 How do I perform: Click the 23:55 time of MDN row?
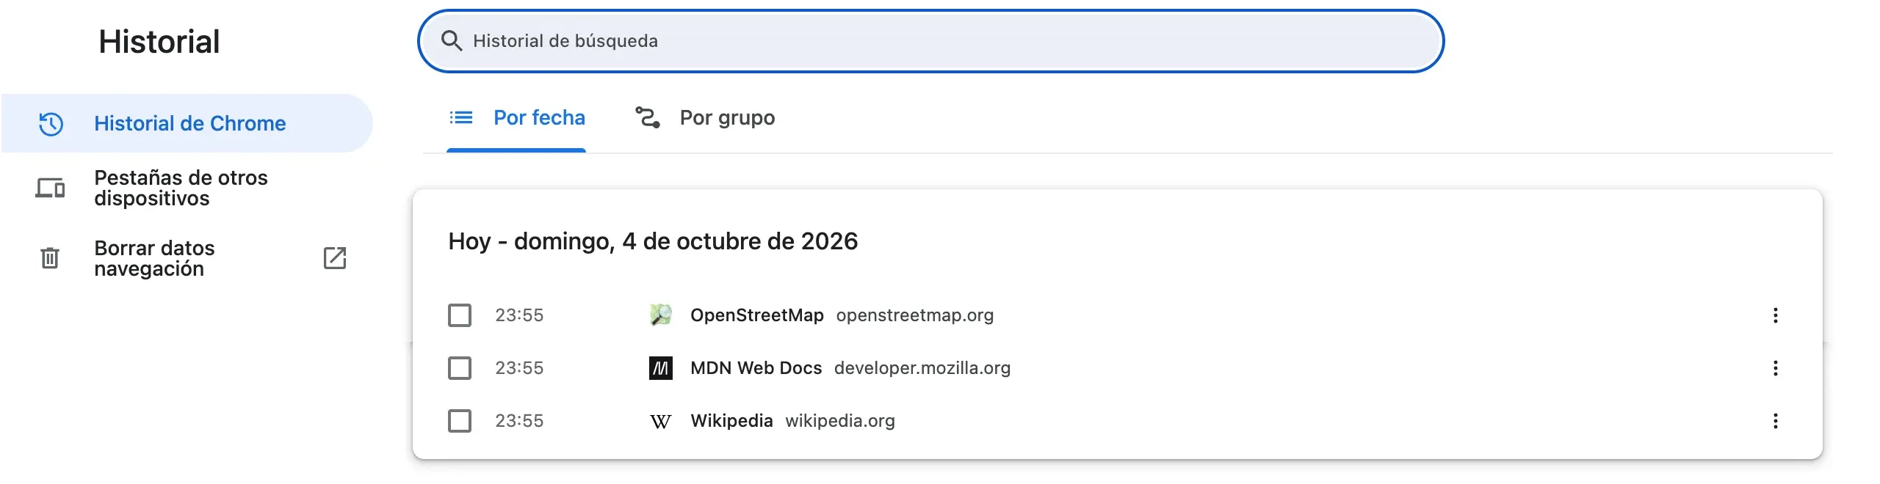519,368
